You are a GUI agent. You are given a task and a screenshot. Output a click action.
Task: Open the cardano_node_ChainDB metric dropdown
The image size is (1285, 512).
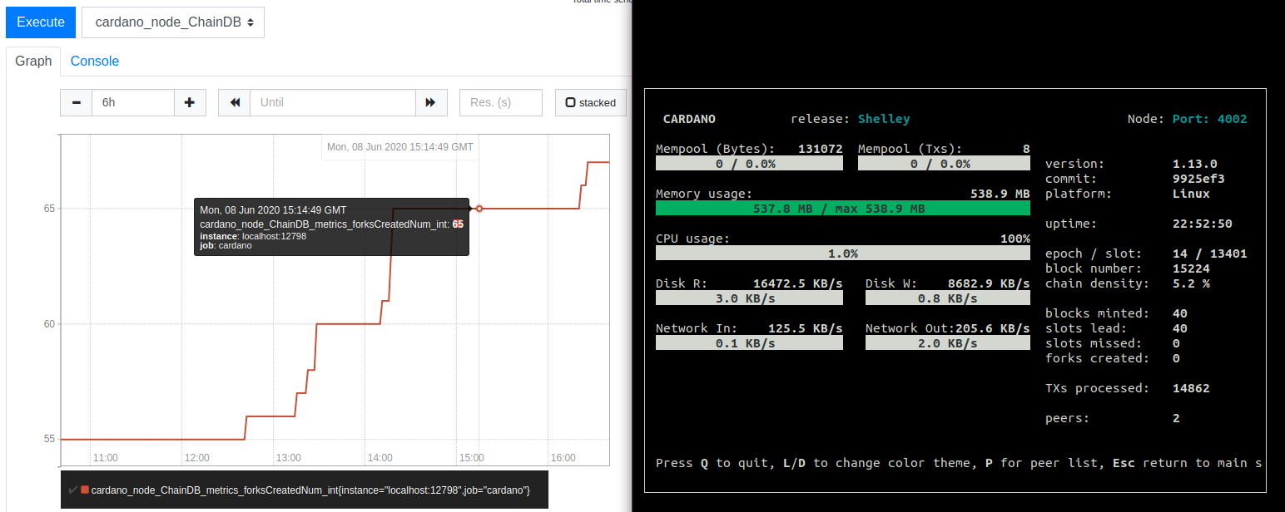pyautogui.click(x=173, y=22)
